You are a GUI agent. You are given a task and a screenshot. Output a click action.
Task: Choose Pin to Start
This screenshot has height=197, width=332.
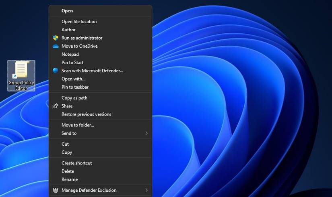pos(72,63)
